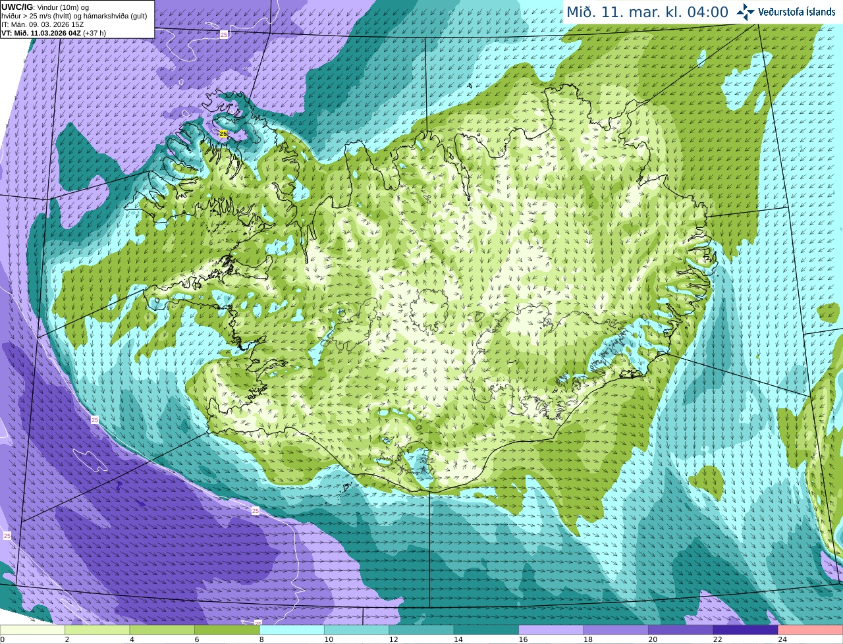Click the scale value 10 below the color bar
Screen dimensions: 843x644
pos(328,639)
